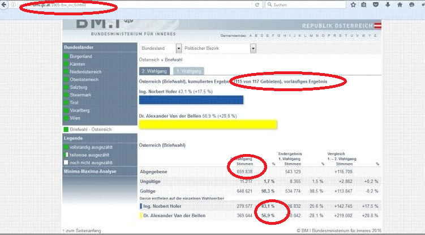425x235 pixels.
Task: Jump to zum Seitenanfang link
Action: [81, 230]
